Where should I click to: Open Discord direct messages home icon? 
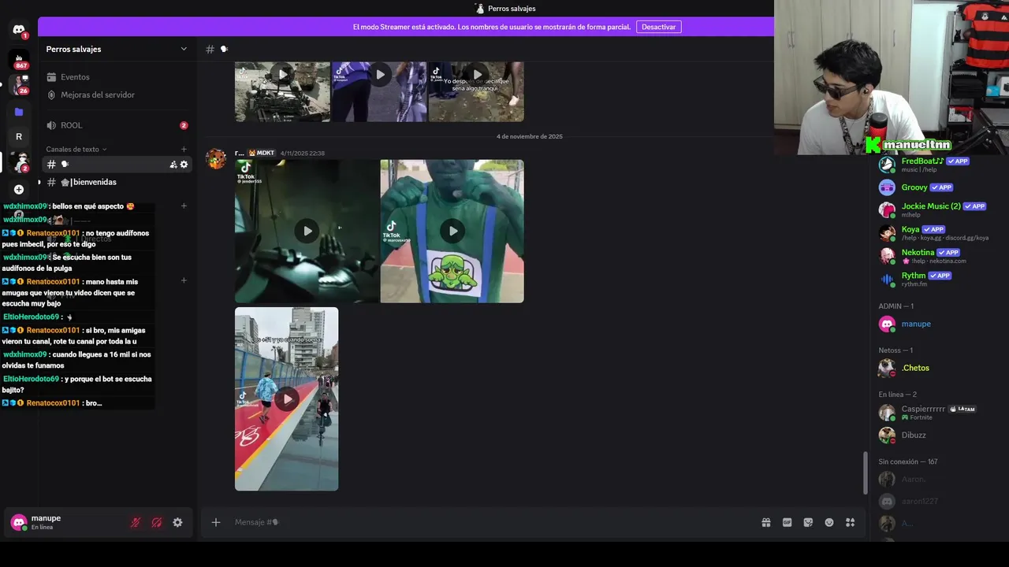19,30
